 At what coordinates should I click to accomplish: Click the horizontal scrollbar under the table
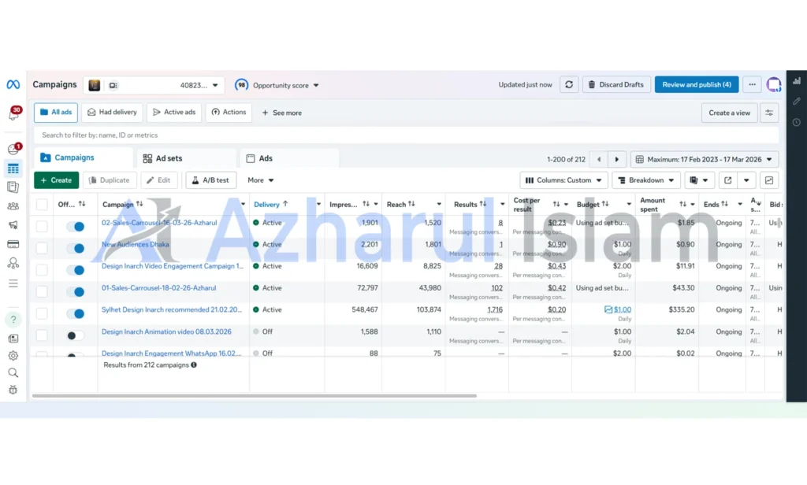click(255, 396)
